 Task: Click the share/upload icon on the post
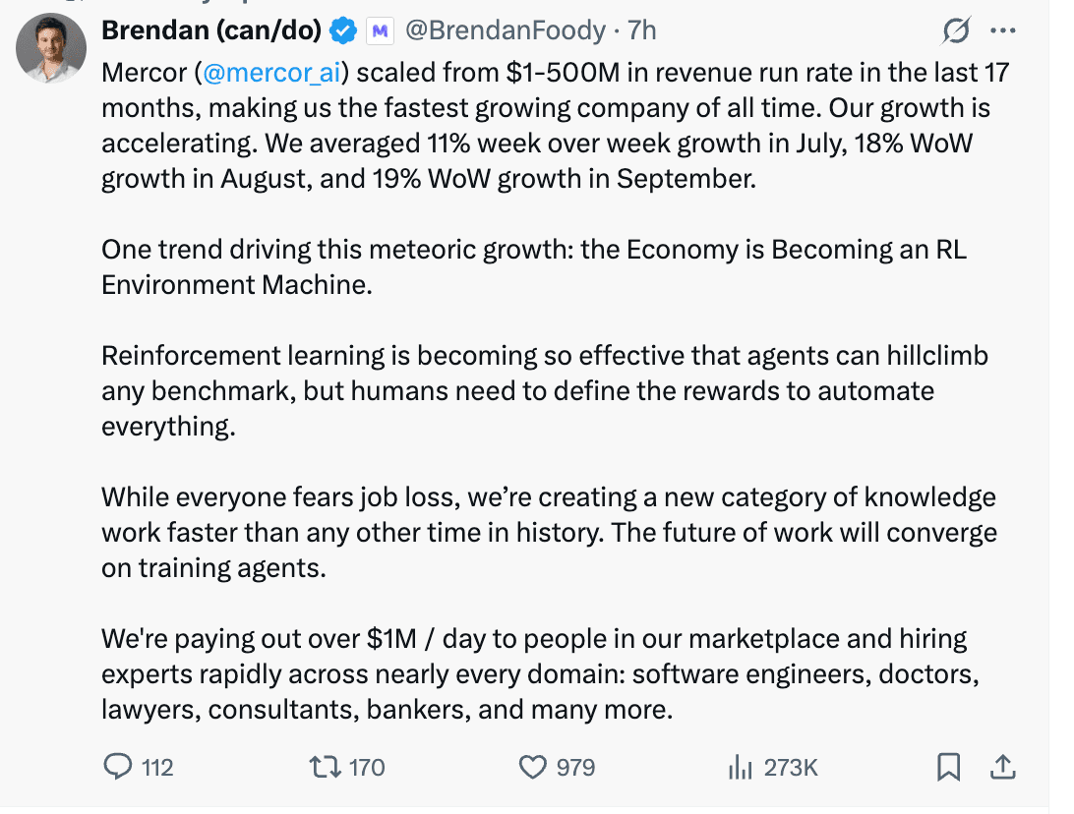click(1003, 767)
